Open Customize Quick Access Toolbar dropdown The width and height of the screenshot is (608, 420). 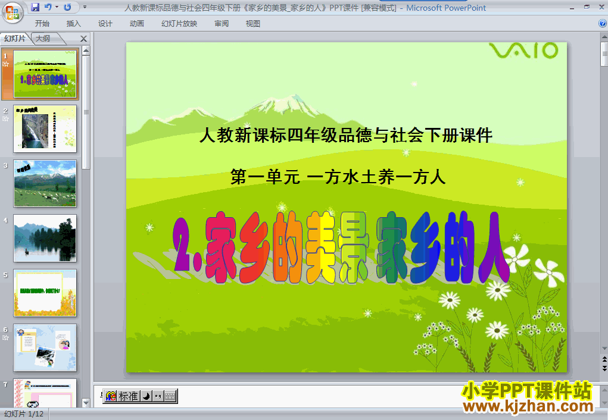[85, 7]
